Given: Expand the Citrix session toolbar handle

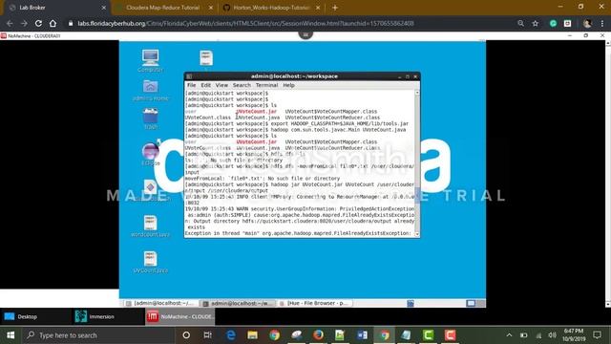Looking at the screenshot, I should tap(305, 35).
